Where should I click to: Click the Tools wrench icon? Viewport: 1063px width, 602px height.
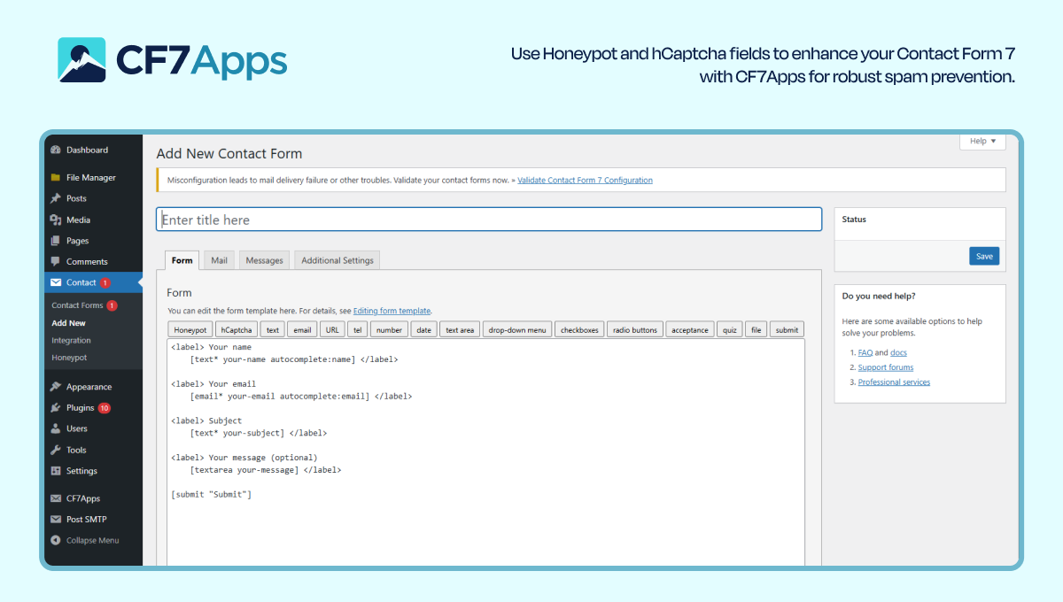[56, 450]
